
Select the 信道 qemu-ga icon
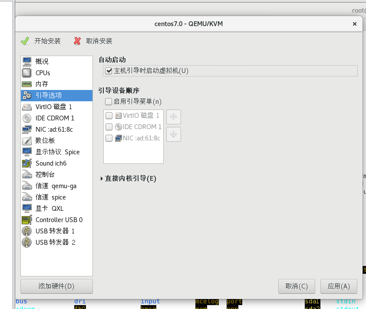27,186
